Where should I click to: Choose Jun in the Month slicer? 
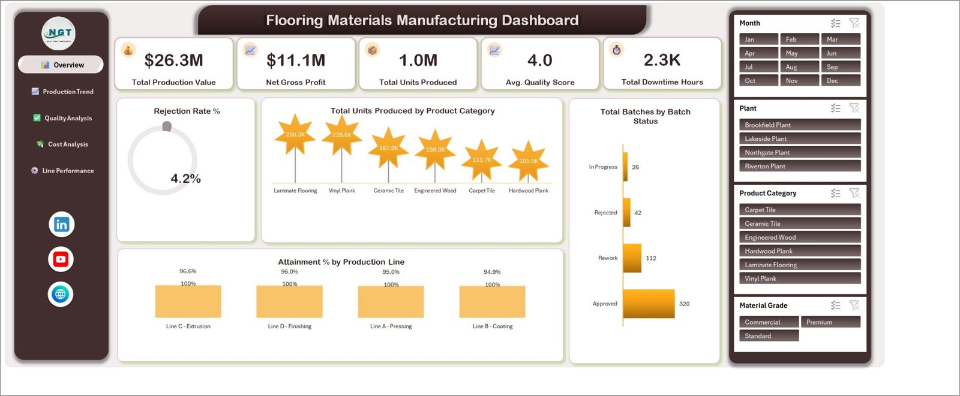tap(841, 53)
